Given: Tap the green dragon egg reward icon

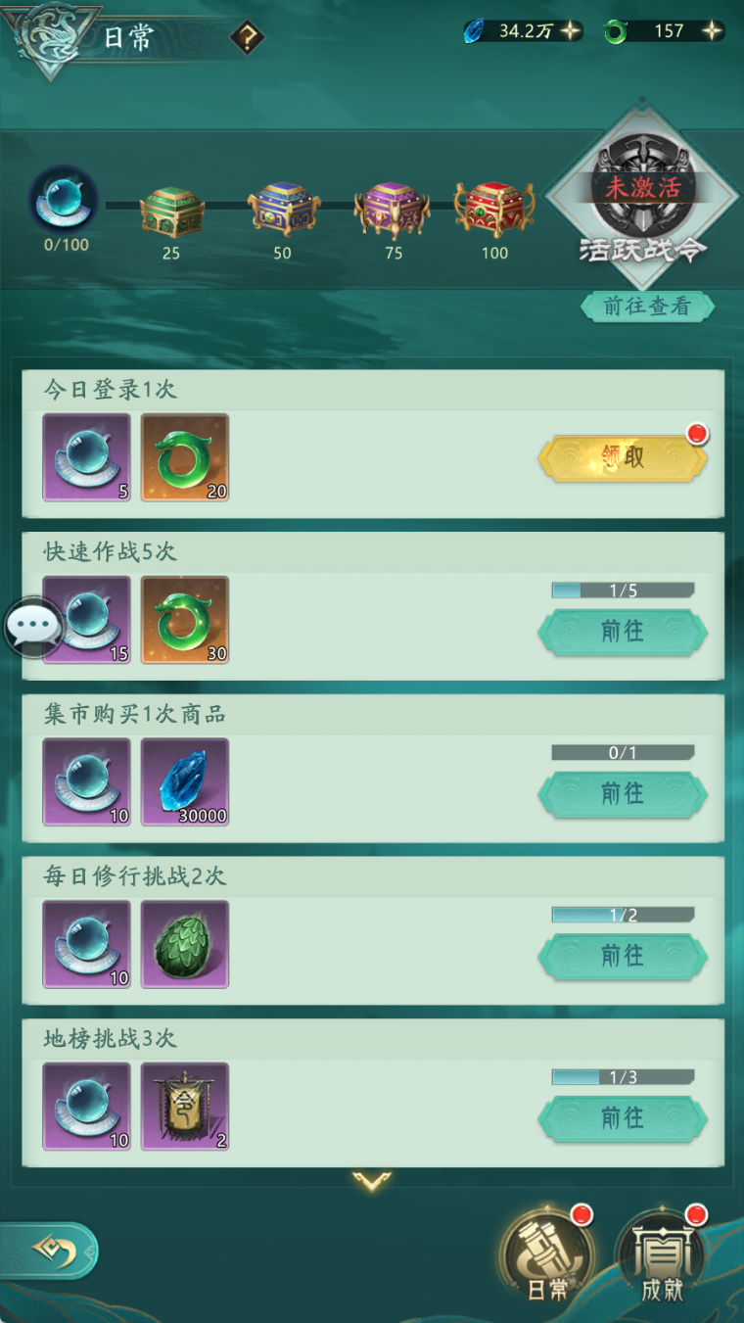Looking at the screenshot, I should pyautogui.click(x=185, y=945).
